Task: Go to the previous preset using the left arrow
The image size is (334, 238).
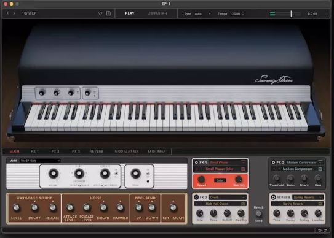Action: (x=7, y=13)
